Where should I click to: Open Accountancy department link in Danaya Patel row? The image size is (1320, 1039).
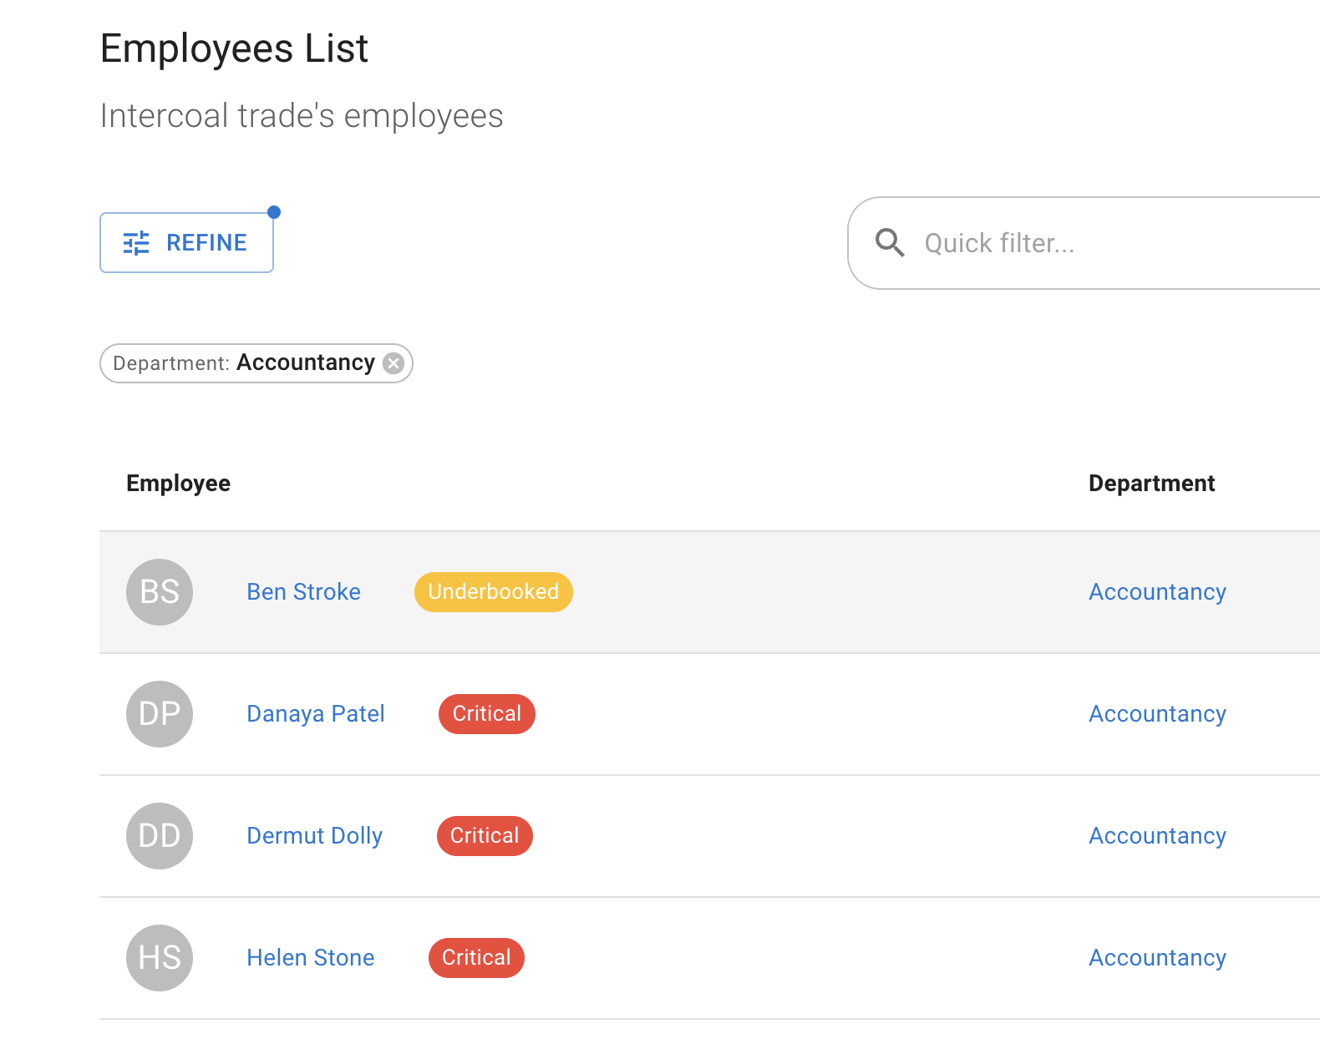(x=1158, y=714)
